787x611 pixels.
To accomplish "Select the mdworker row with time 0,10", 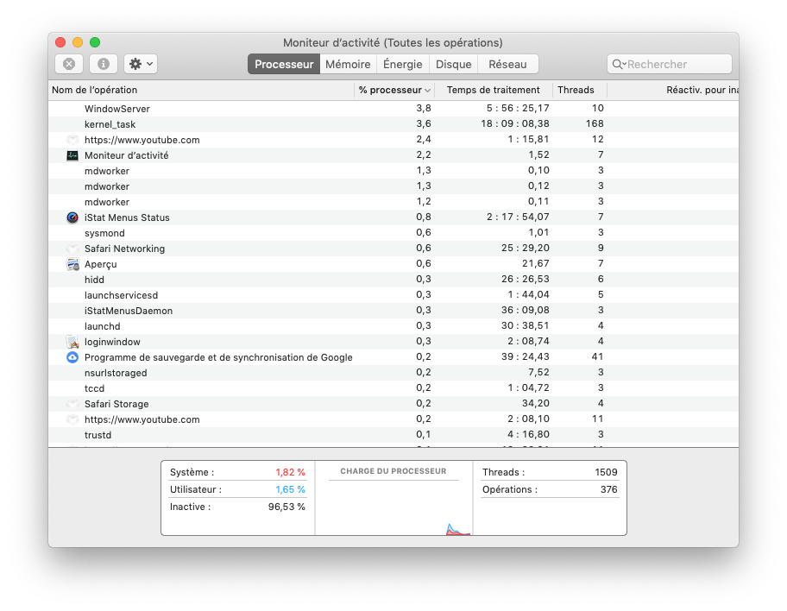I will tap(393, 171).
